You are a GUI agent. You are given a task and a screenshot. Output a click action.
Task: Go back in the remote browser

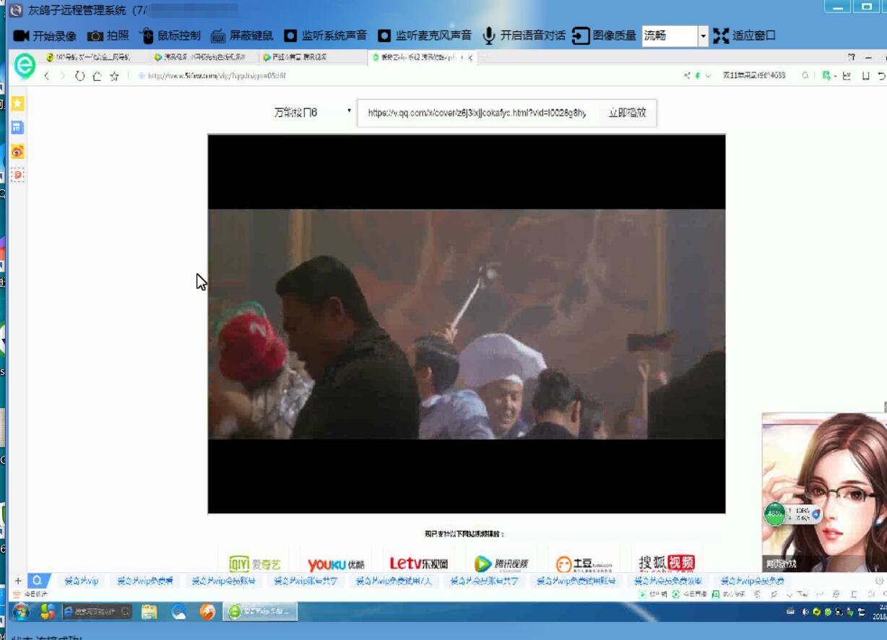tap(47, 76)
